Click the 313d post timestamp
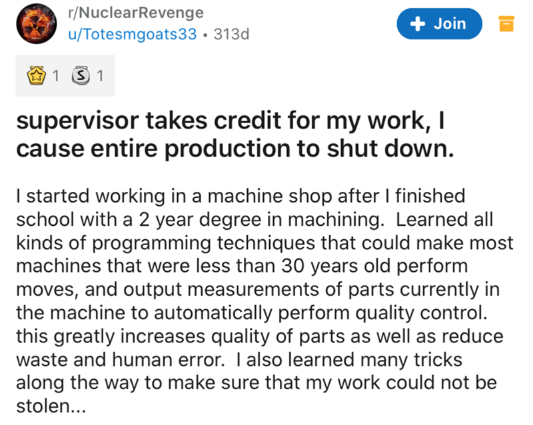This screenshot has height=425, width=533. coord(231,35)
